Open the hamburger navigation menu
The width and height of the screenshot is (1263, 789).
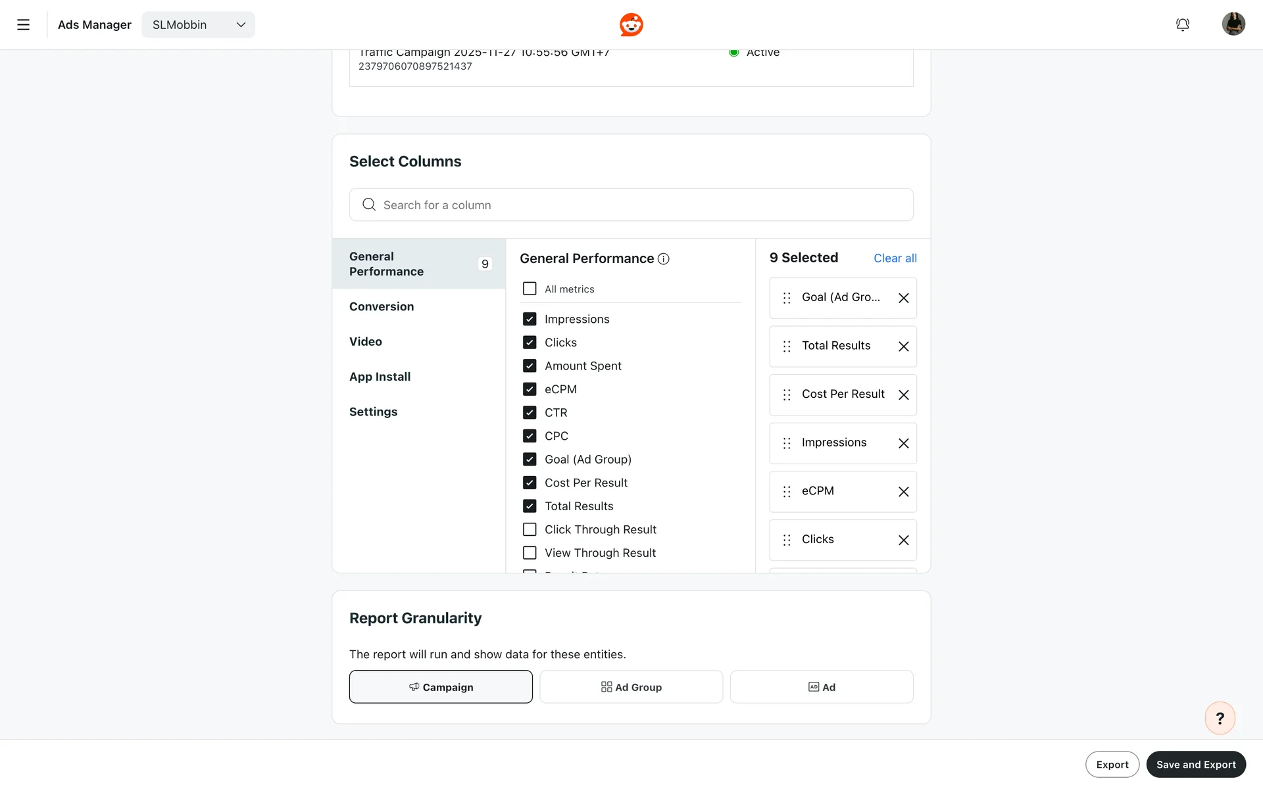coord(23,25)
